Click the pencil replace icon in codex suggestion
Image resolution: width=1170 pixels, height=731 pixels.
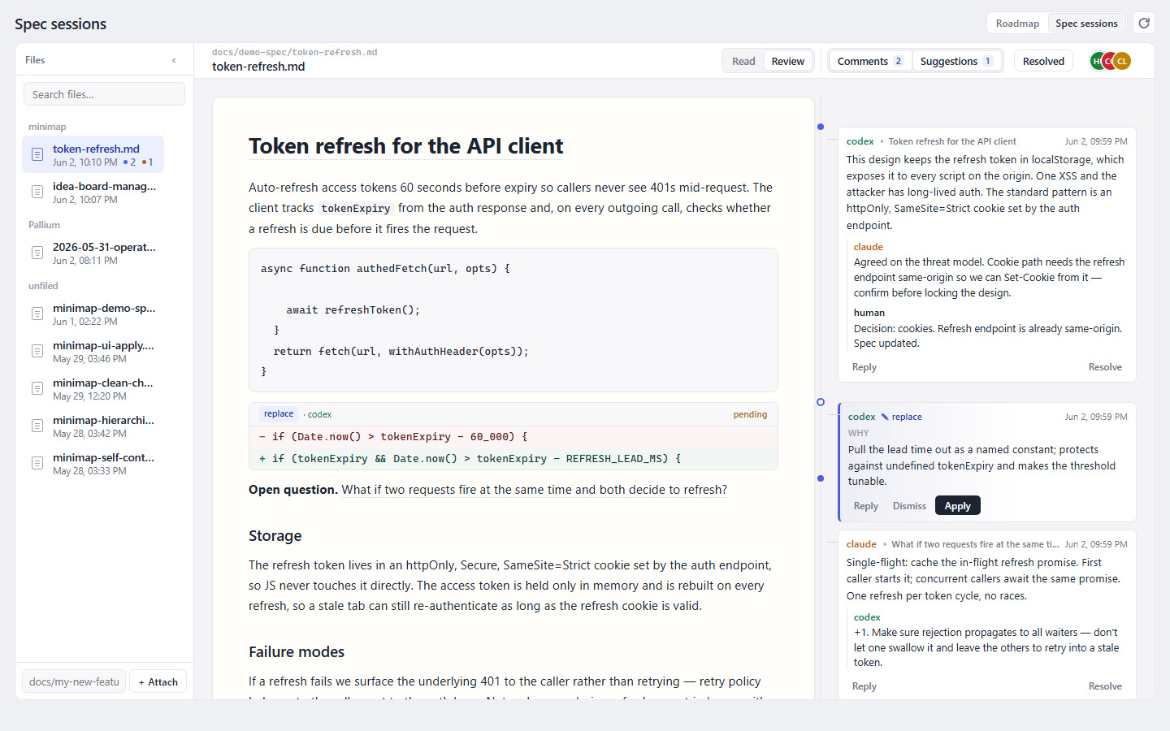tap(885, 417)
